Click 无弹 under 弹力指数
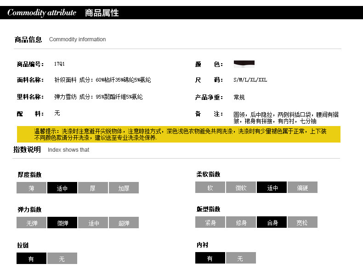The height and width of the screenshot is (275, 363). click(x=31, y=223)
